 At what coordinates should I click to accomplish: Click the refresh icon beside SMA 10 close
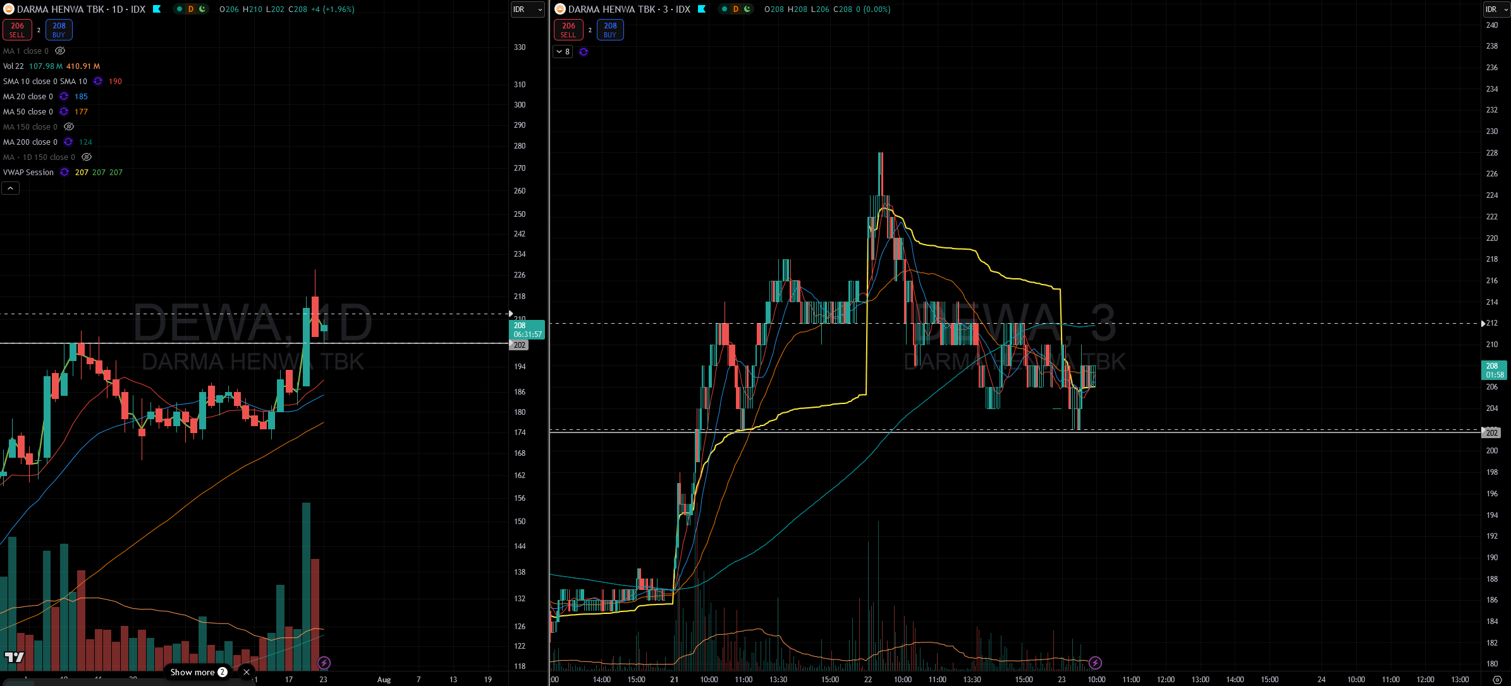(98, 81)
